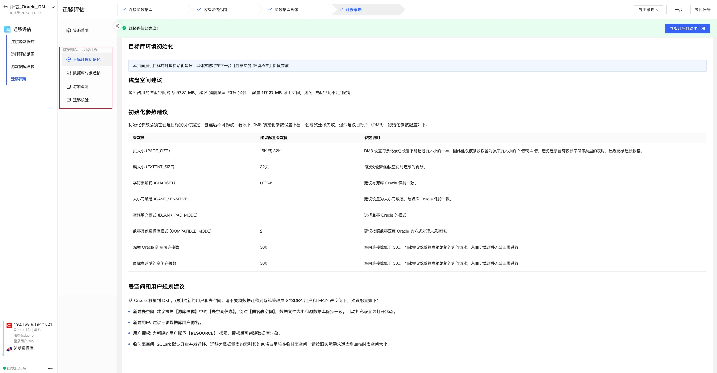Image resolution: width=717 pixels, height=373 pixels.
Task: Go to the 源数据库画像 step tab
Action: 286,10
